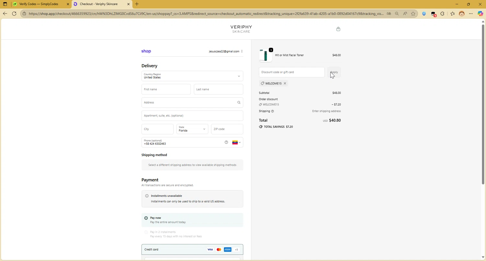Open the browser profile avatar
Image resolution: width=486 pixels, height=261 pixels.
point(462,14)
